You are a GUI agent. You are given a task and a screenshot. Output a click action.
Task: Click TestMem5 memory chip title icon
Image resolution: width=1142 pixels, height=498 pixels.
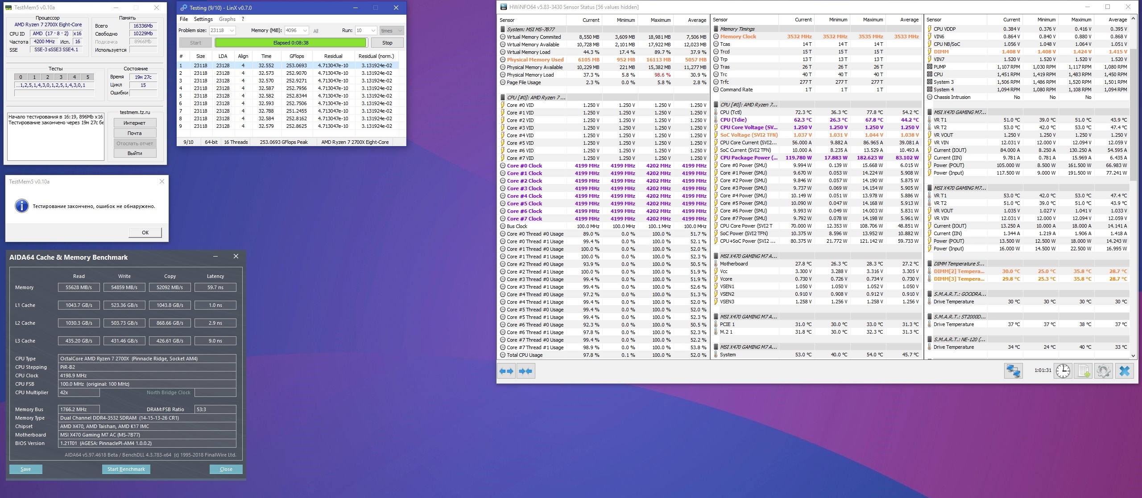9,8
